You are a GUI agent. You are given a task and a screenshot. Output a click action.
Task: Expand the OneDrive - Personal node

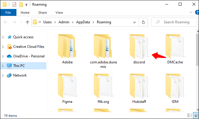click(x=3, y=56)
